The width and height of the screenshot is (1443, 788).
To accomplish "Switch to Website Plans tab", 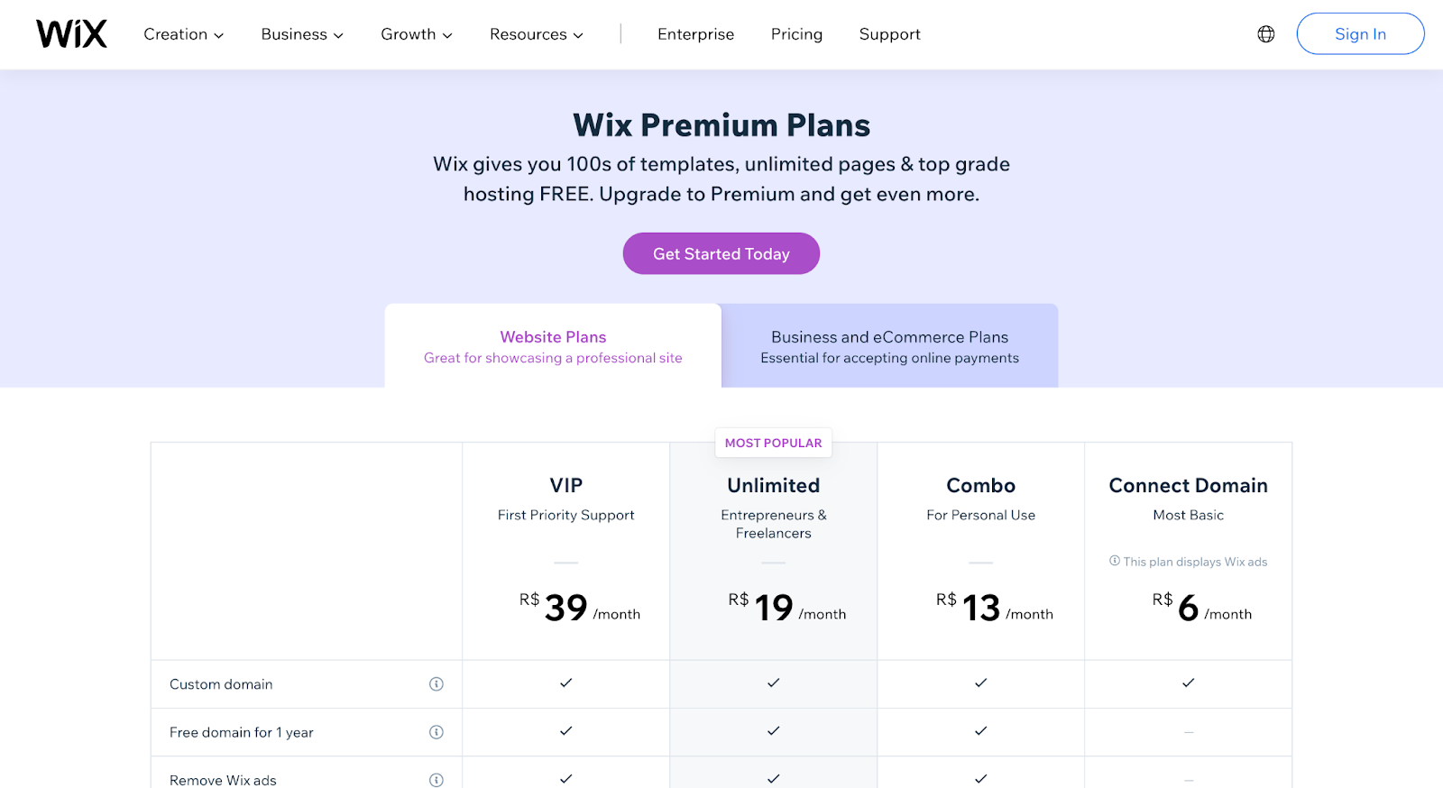I will pyautogui.click(x=553, y=346).
